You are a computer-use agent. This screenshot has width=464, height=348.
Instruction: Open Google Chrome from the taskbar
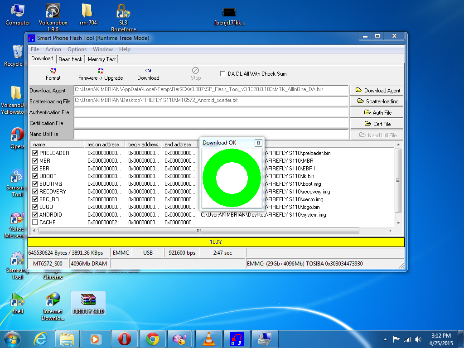point(153,338)
